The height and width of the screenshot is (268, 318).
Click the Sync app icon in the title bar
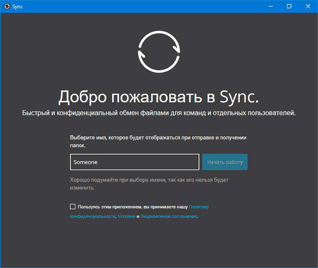7,6
